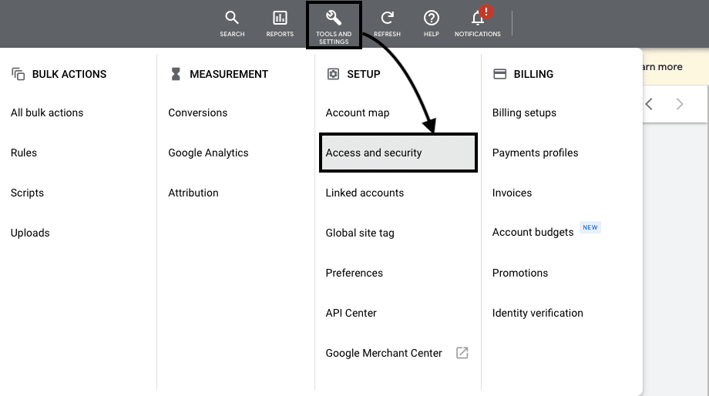Open Account budgets
This screenshot has width=709, height=396.
pos(533,233)
